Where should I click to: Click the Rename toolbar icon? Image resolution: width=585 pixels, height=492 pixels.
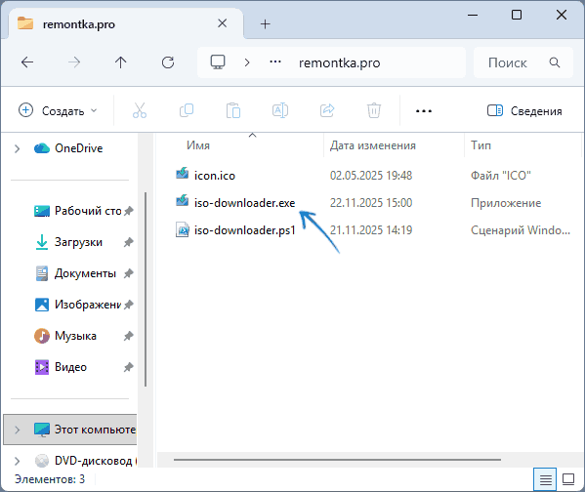coord(280,110)
